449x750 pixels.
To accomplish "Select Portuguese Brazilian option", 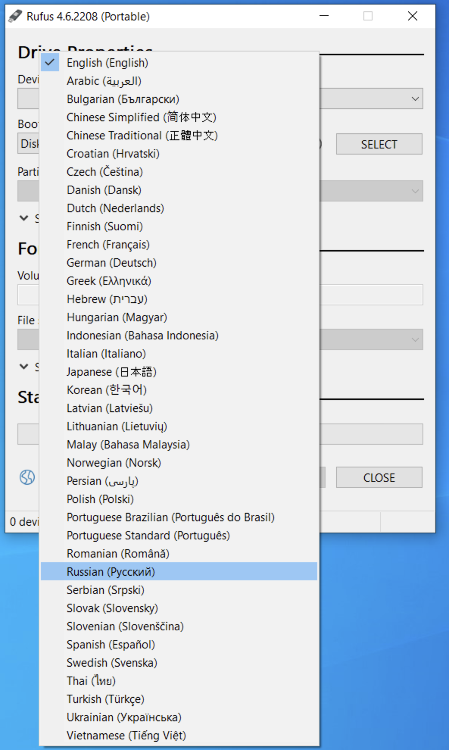I will [179, 517].
